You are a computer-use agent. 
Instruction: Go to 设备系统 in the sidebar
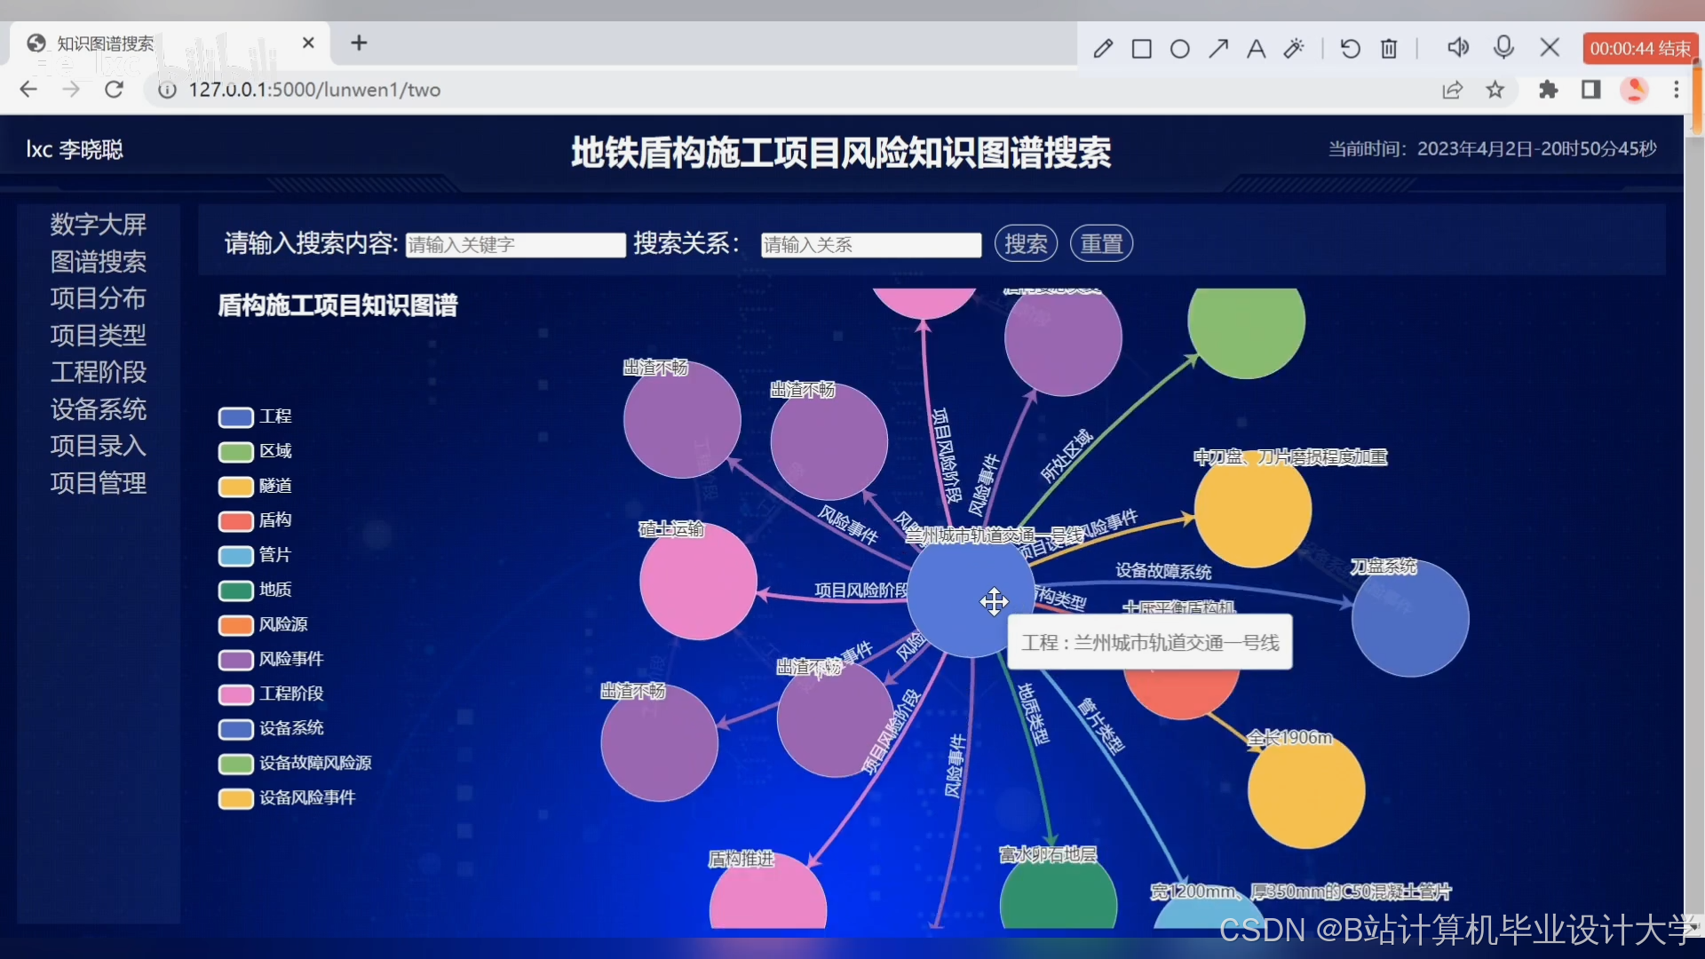[x=98, y=409]
